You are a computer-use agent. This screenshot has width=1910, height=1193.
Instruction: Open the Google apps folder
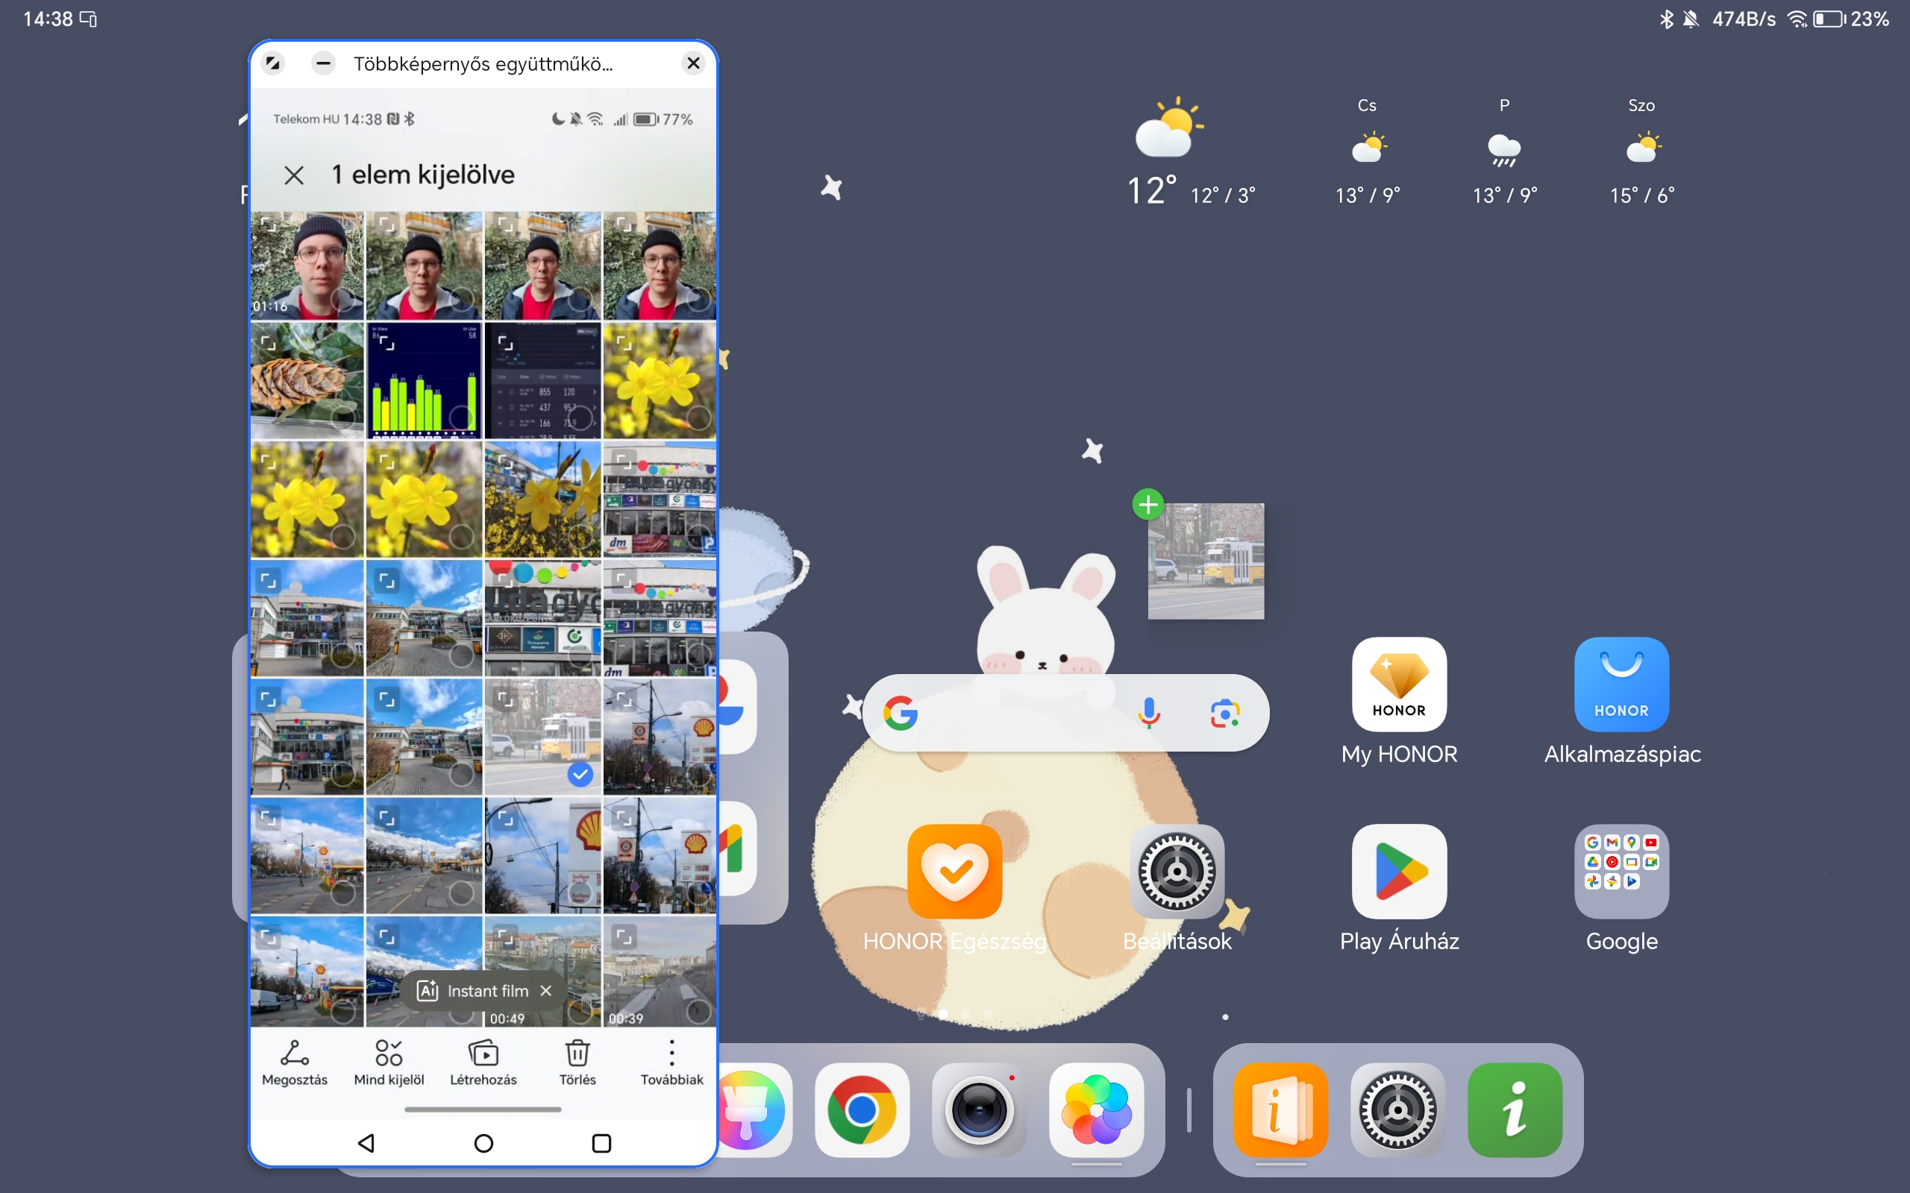[x=1622, y=889]
